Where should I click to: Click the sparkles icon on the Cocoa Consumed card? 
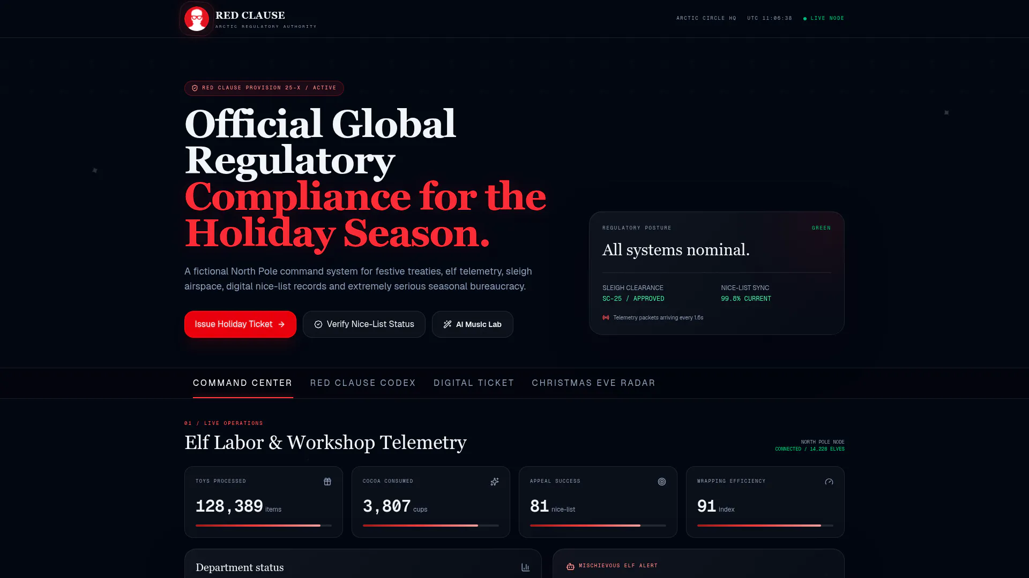tap(495, 482)
